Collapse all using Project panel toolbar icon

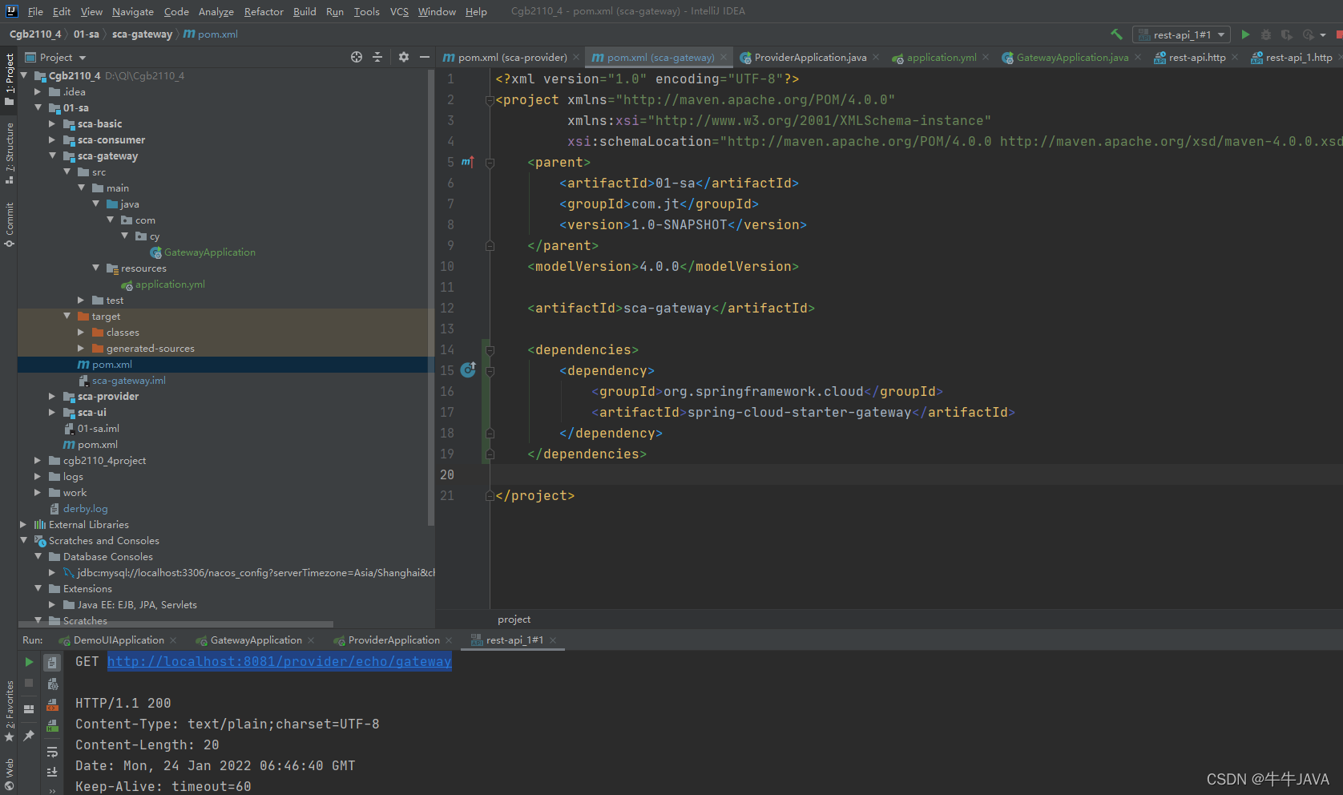click(377, 57)
